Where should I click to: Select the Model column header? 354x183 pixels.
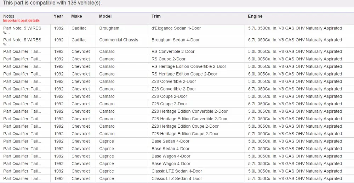point(105,16)
